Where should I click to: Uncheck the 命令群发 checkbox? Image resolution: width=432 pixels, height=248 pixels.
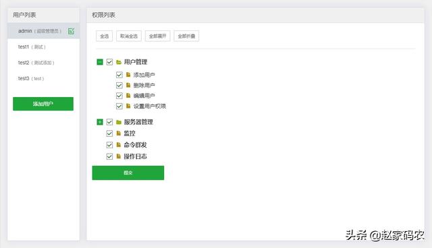[x=109, y=145]
